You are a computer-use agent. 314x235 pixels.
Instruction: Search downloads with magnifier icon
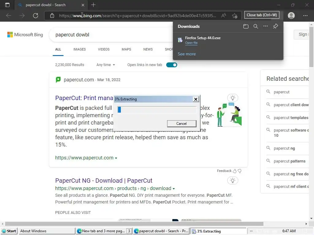click(x=256, y=26)
